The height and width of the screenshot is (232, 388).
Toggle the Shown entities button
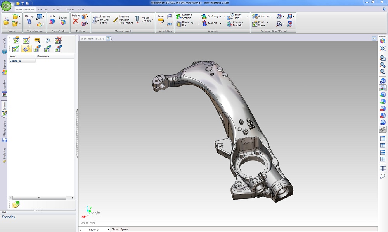63,20
